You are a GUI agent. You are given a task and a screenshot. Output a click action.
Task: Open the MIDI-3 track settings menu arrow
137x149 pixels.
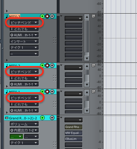pyautogui.click(x=52, y=16)
